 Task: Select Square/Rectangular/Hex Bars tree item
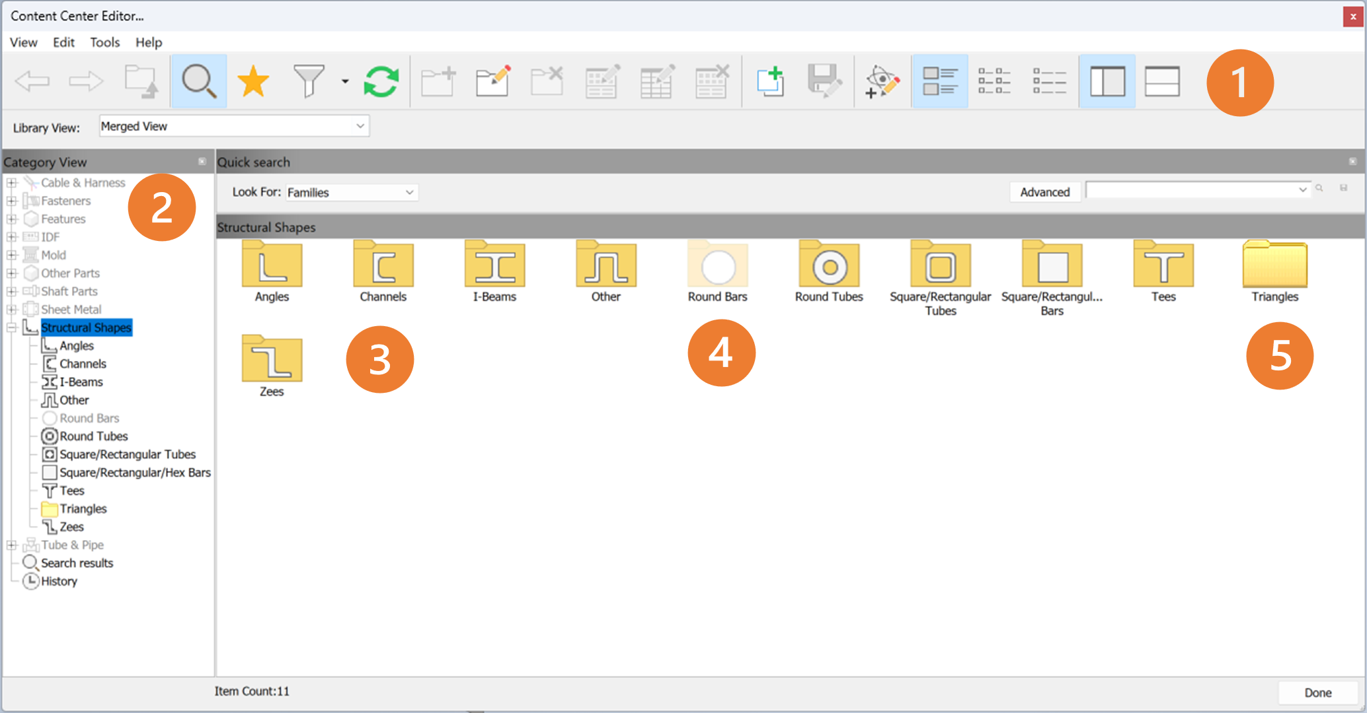tap(135, 473)
